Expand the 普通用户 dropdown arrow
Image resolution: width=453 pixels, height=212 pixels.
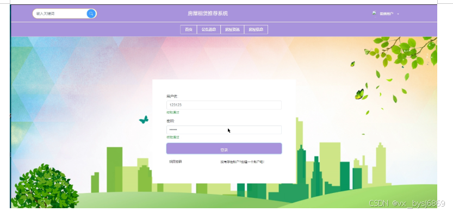(398, 14)
